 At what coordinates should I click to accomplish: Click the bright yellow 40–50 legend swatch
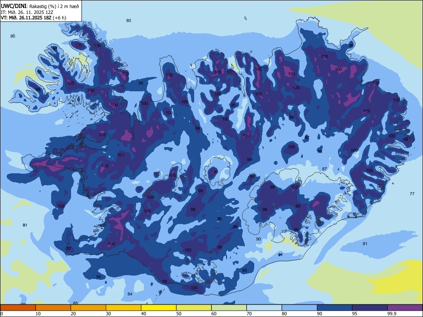pos(159,308)
